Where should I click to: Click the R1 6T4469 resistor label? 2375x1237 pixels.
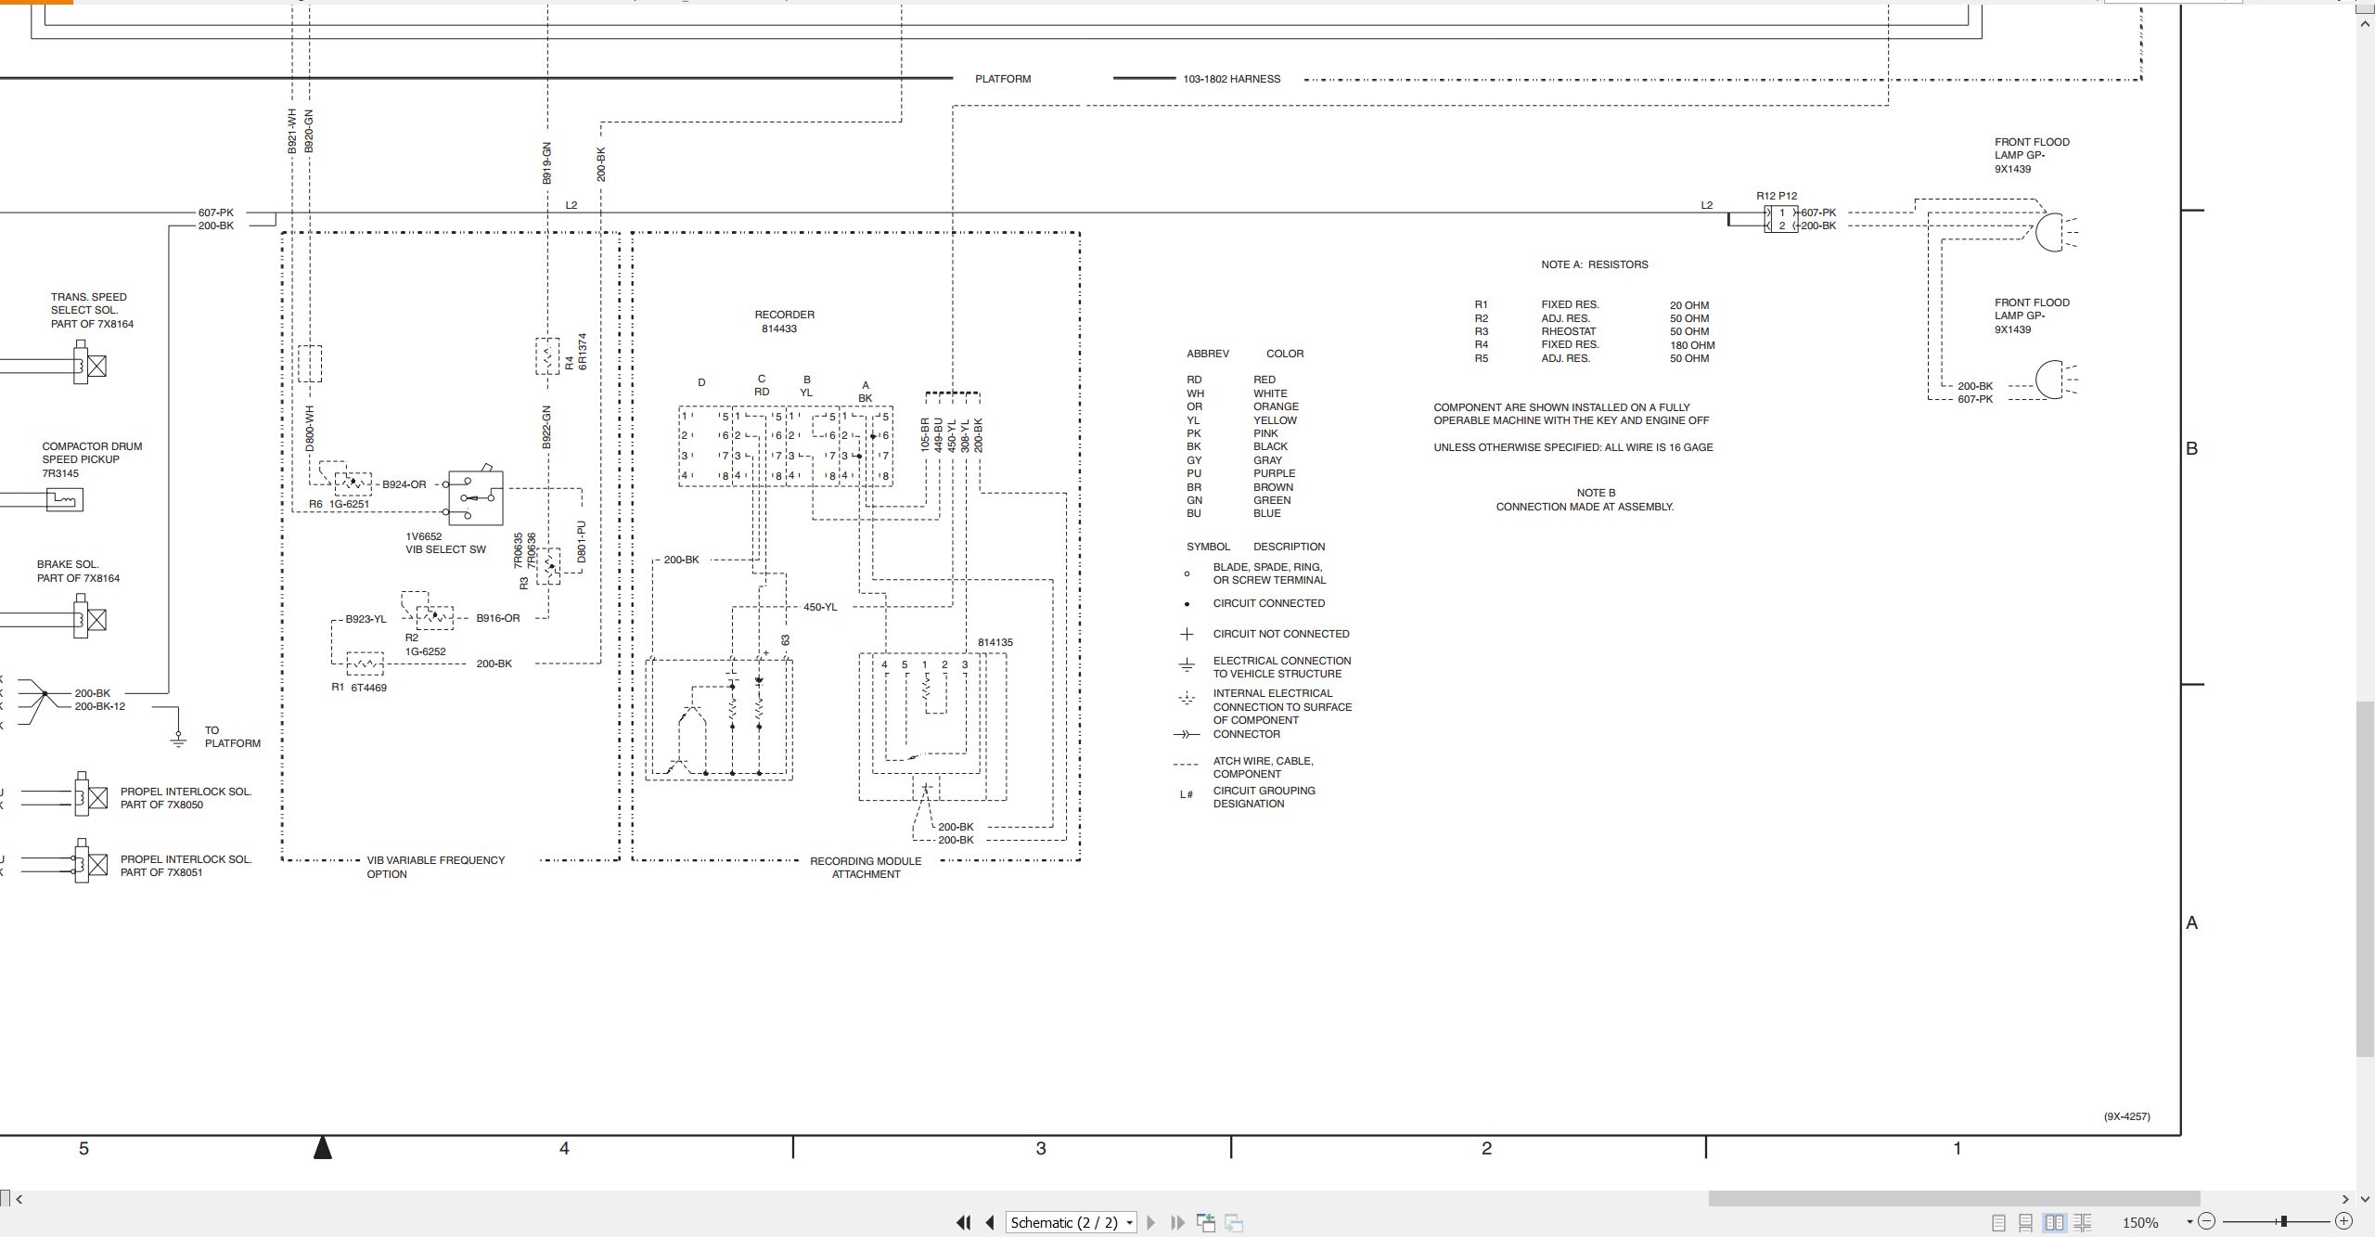[x=359, y=688]
